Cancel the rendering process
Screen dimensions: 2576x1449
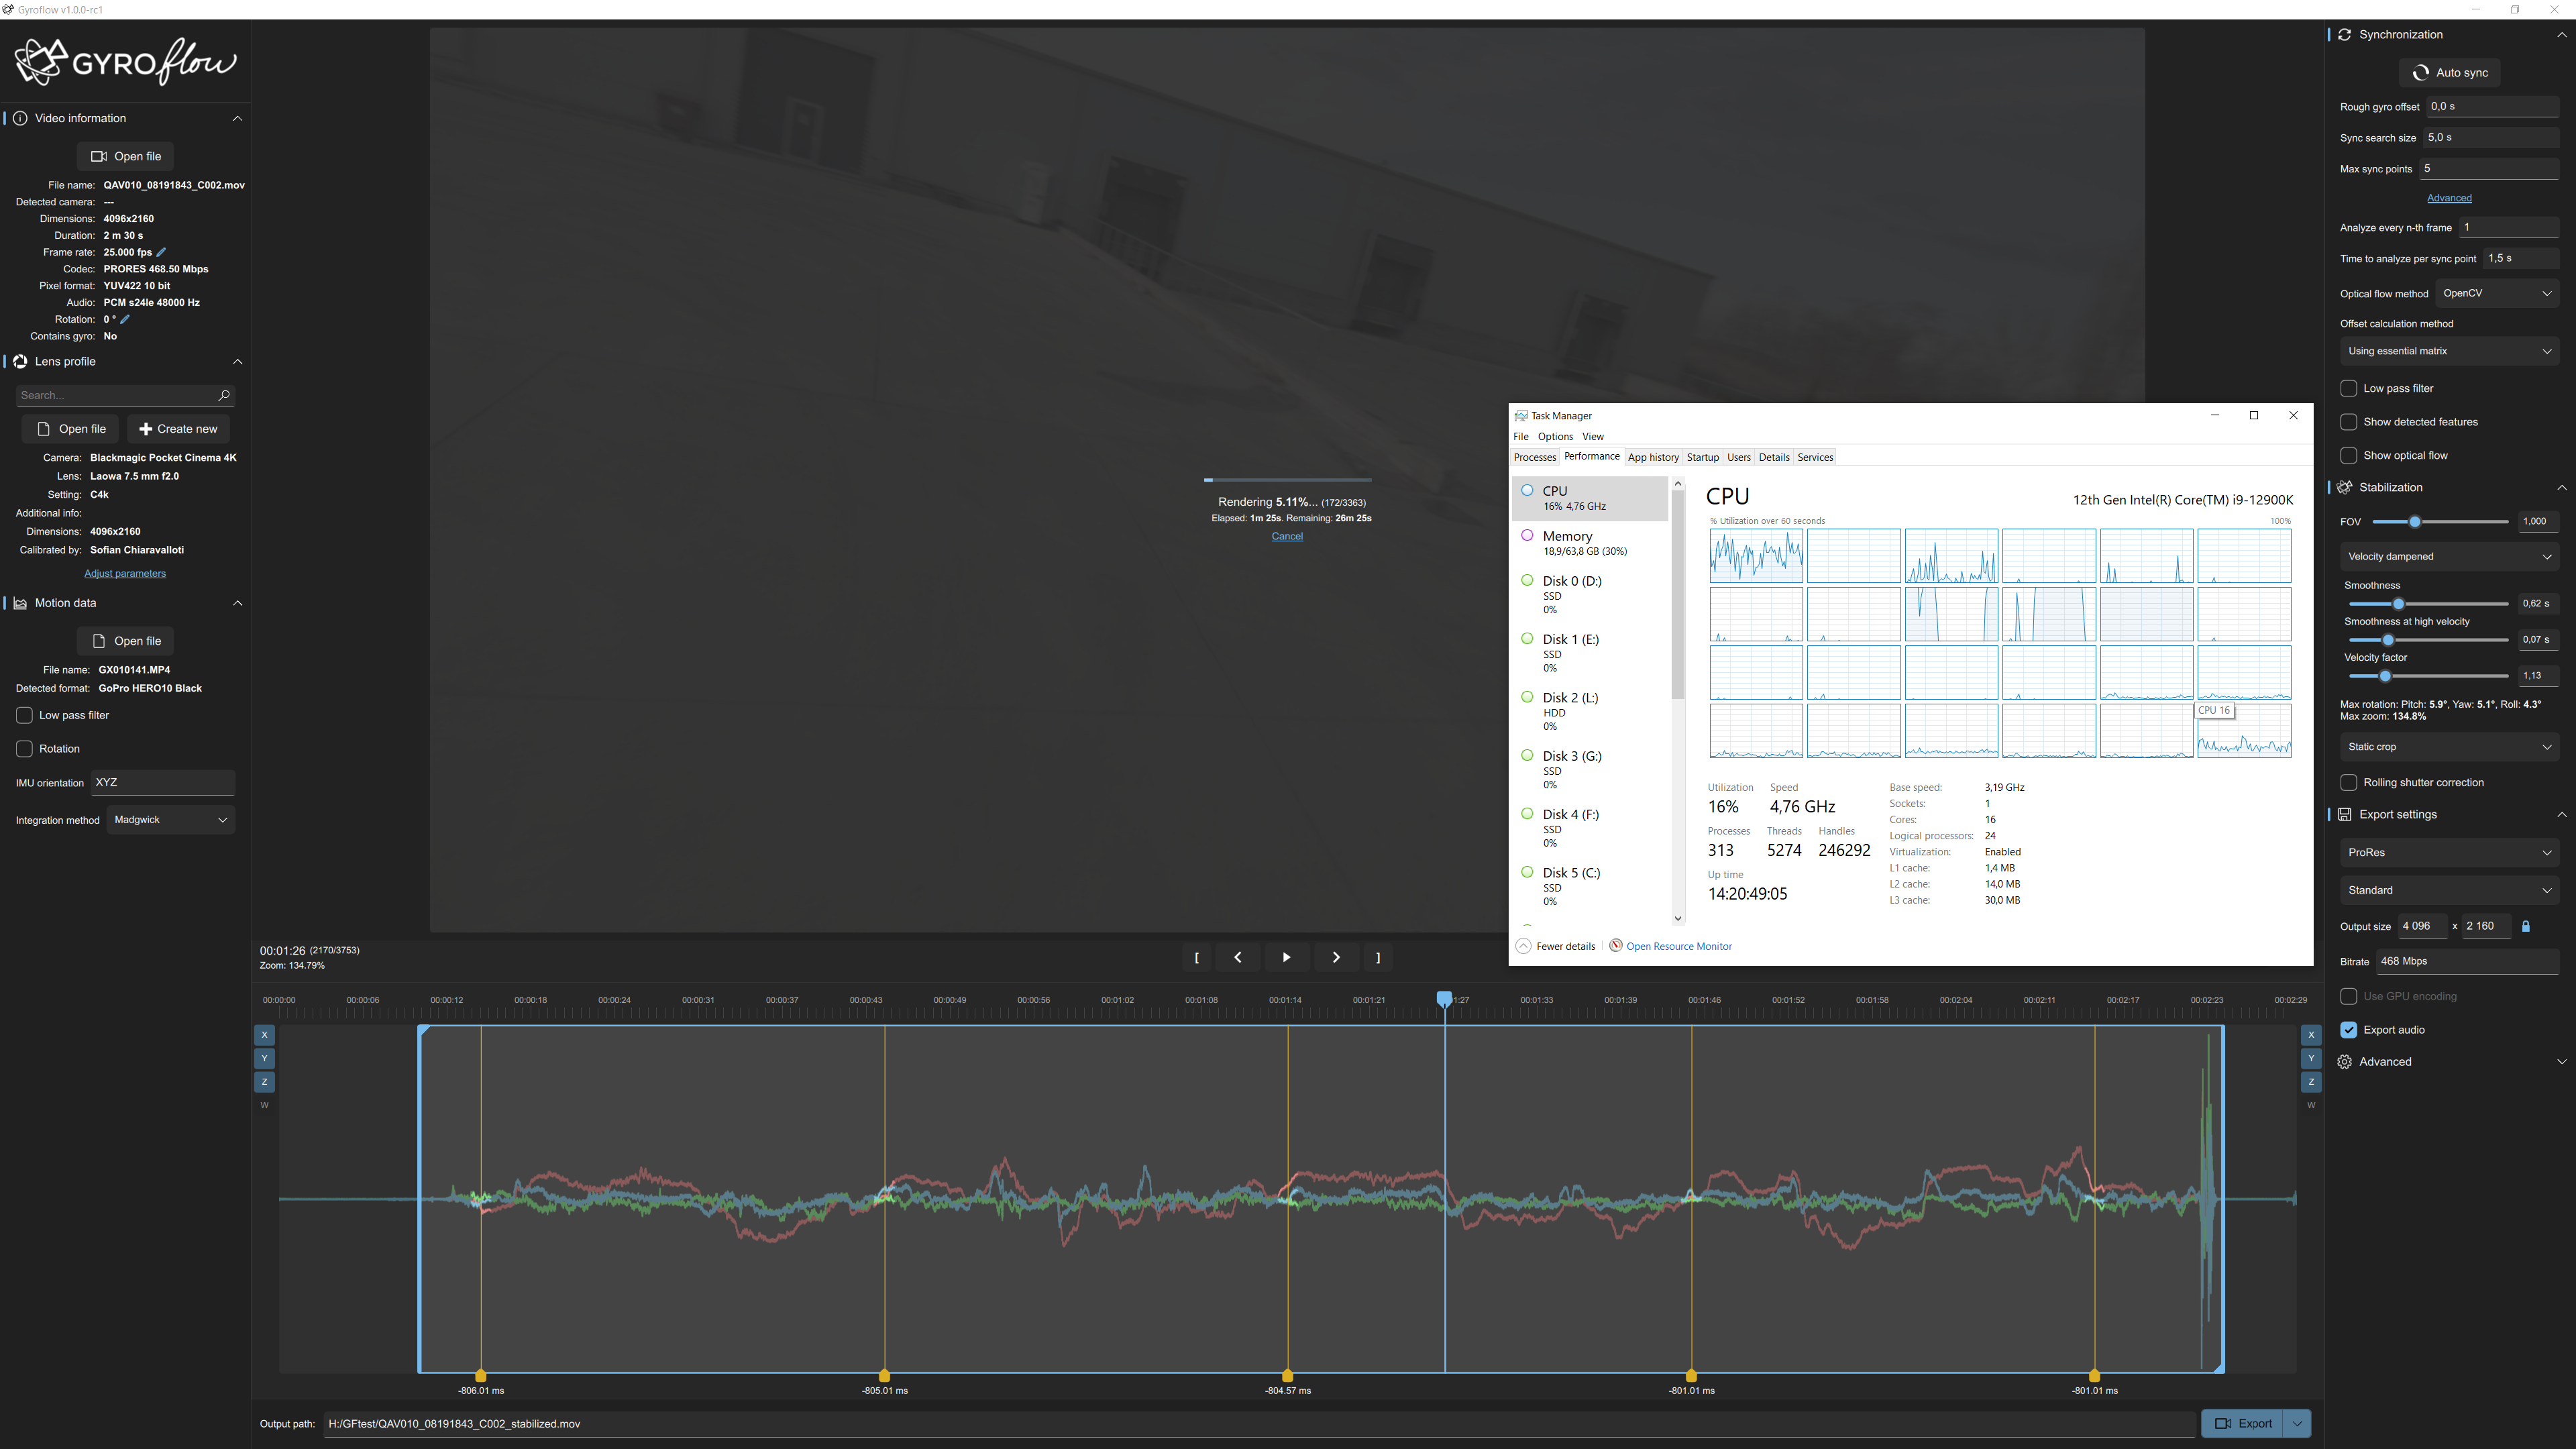pos(1287,536)
